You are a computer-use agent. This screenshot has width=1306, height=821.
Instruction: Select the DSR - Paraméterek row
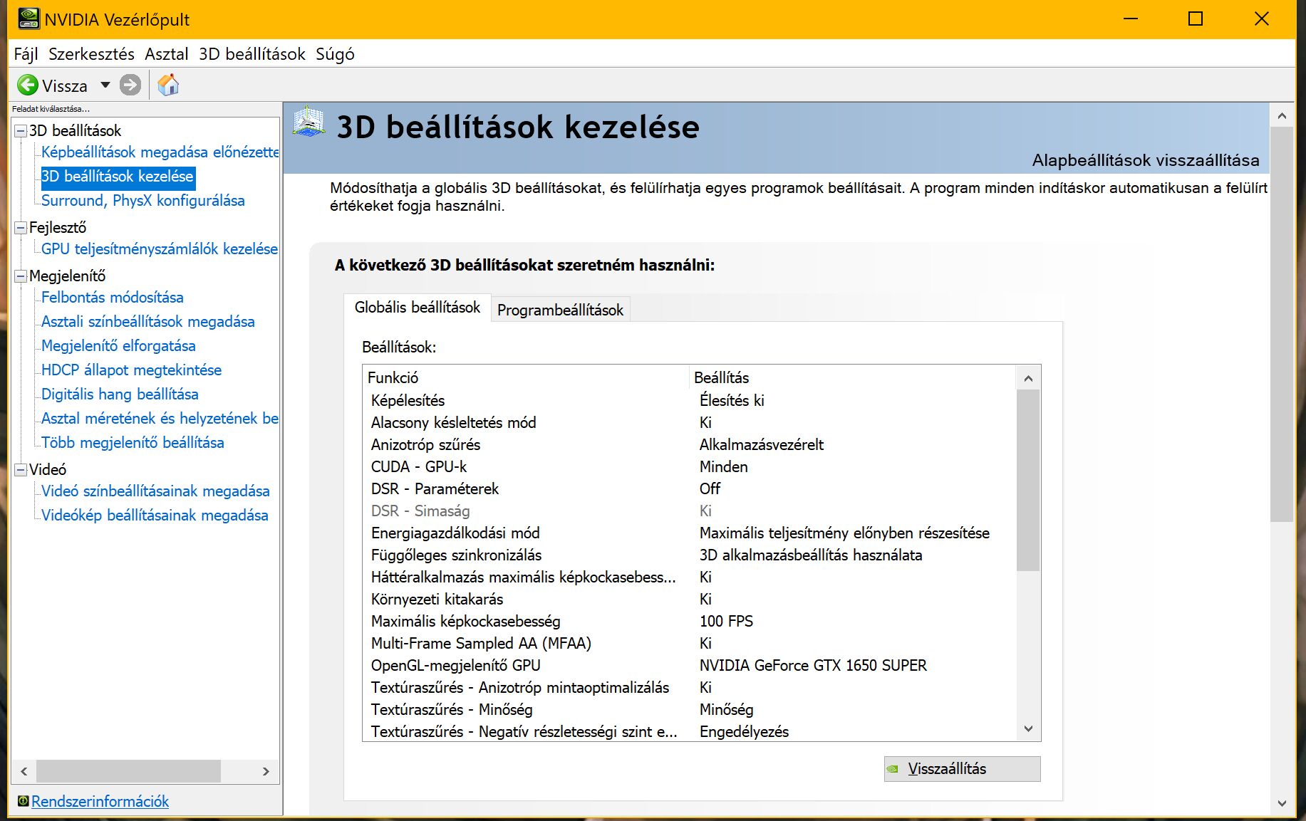coord(690,488)
